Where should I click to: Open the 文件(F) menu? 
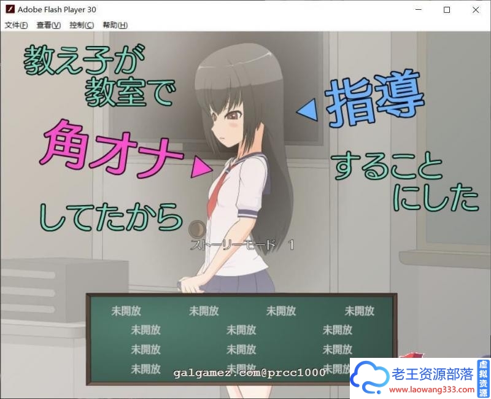point(17,25)
